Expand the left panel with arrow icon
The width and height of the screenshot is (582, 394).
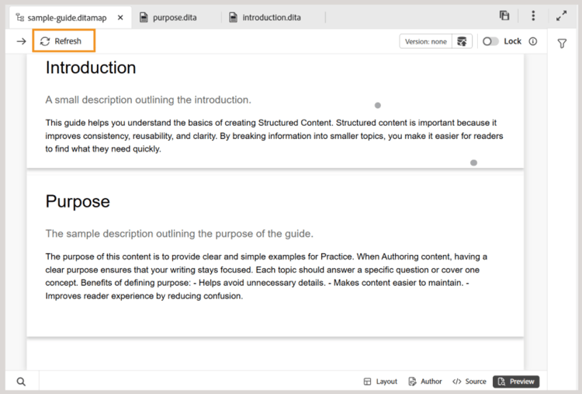[x=21, y=41]
